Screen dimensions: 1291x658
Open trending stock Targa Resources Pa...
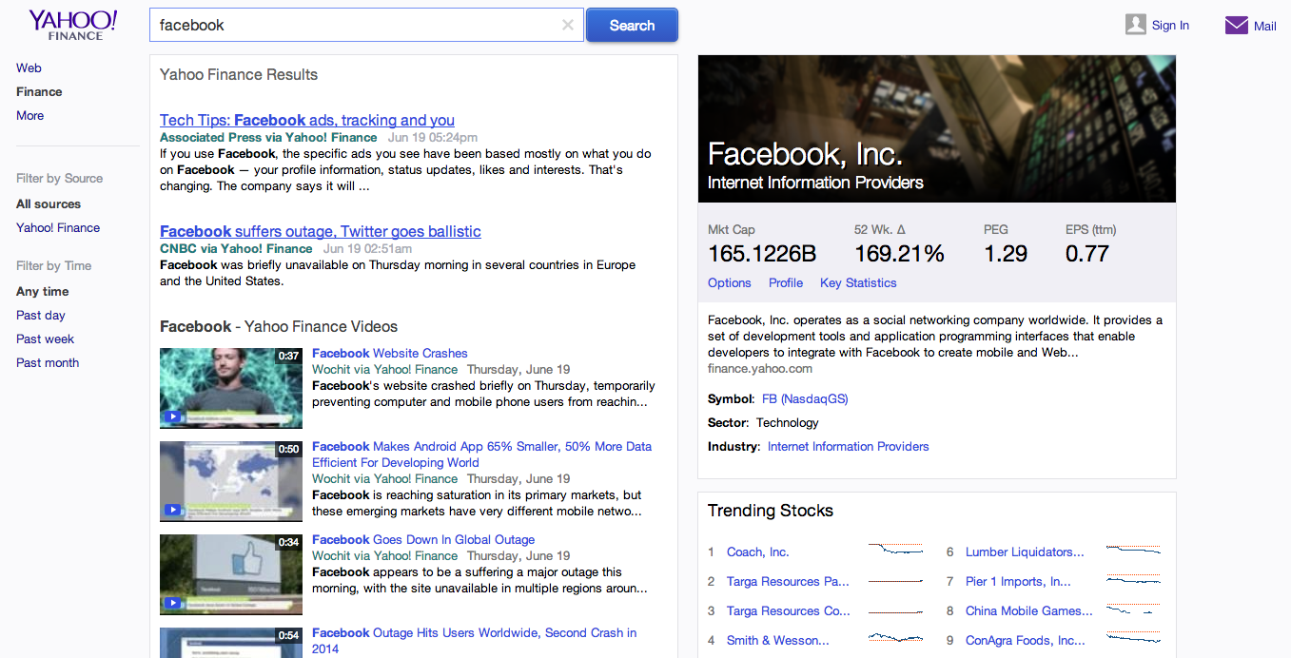[789, 581]
